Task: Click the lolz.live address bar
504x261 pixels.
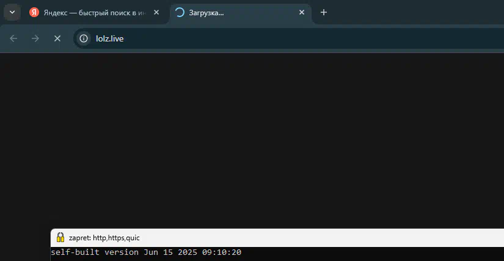Action: pyautogui.click(x=290, y=38)
